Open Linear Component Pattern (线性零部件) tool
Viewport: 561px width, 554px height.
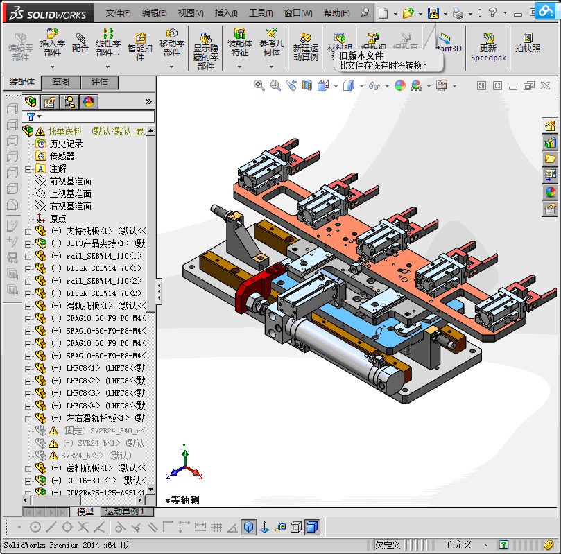point(107,42)
